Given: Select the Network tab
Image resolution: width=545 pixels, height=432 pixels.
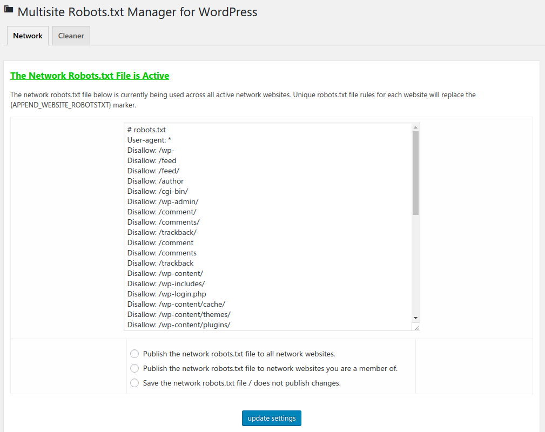Looking at the screenshot, I should coord(28,36).
